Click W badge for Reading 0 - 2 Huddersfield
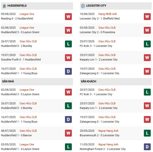Screen dimensions: 153x152 68,16
